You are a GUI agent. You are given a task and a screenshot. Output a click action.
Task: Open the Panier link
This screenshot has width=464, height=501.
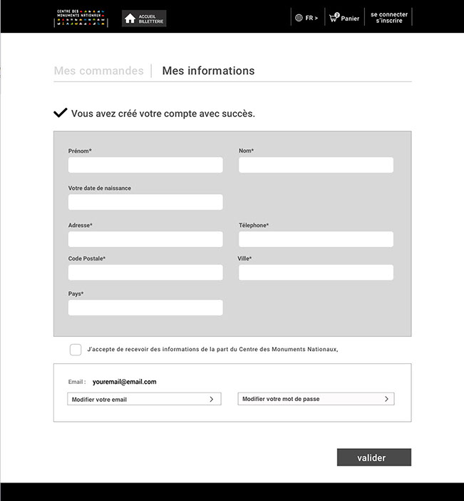click(x=350, y=19)
